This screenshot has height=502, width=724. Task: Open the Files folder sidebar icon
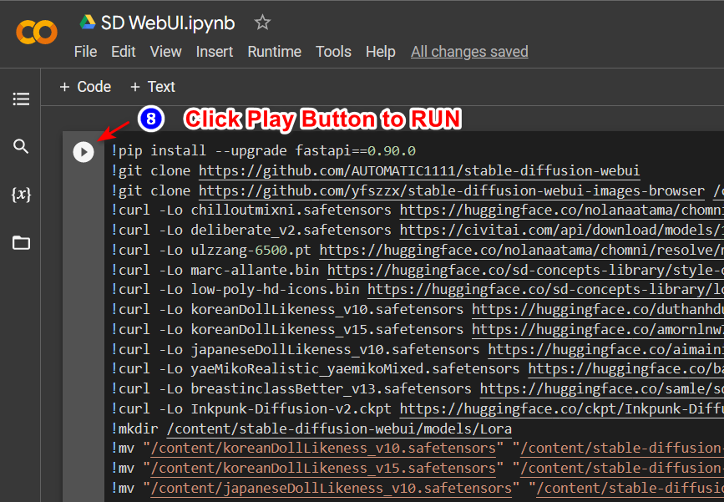(21, 242)
